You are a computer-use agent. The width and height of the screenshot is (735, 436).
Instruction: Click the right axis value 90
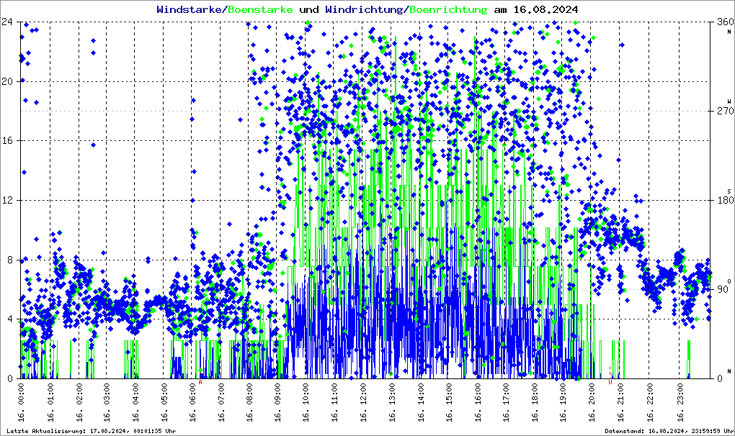(722, 289)
